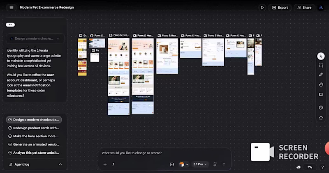Screen dimensions: 329x173
Task: Open the palette theme tool in right toolbar
Action: [321, 107]
